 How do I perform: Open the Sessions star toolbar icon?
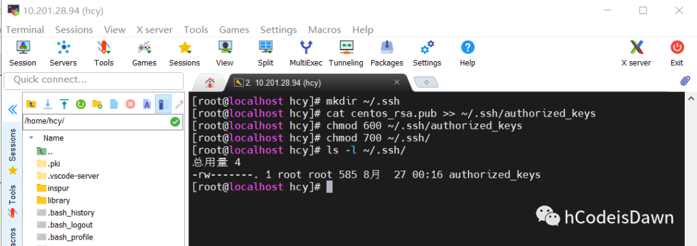pos(185,53)
